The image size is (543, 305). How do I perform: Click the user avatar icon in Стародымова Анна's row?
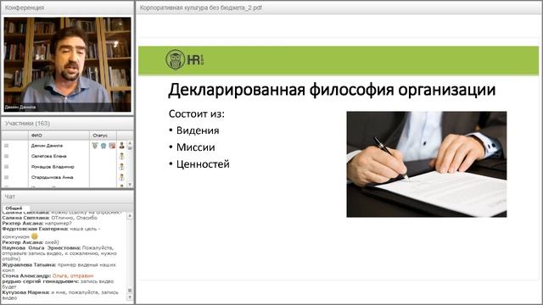point(121,177)
